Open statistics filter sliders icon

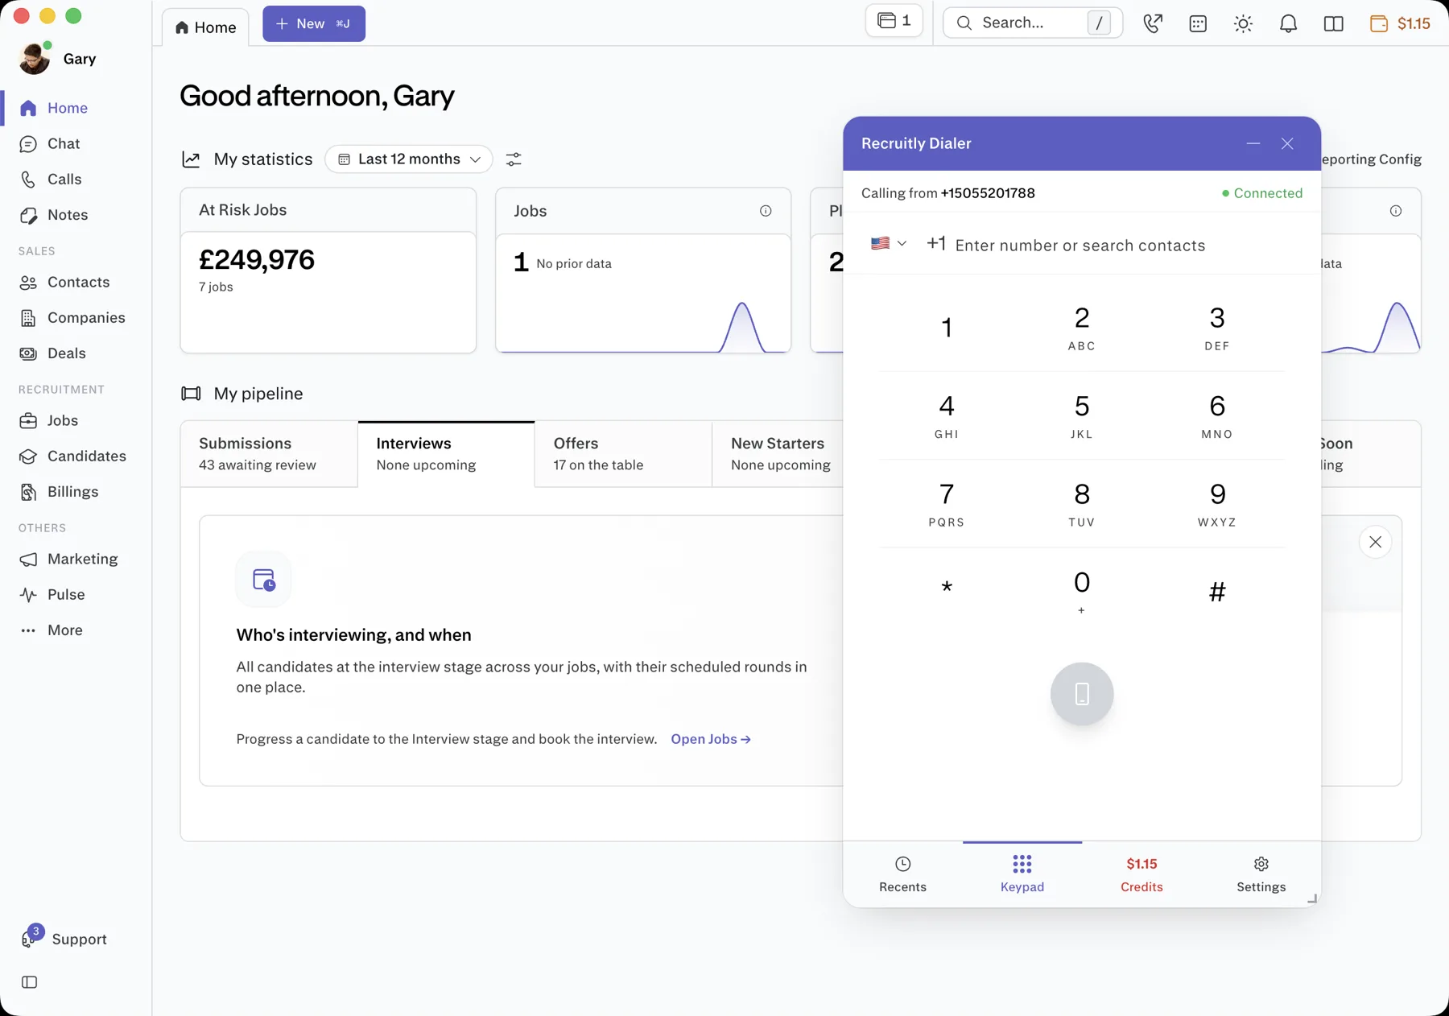(x=514, y=159)
